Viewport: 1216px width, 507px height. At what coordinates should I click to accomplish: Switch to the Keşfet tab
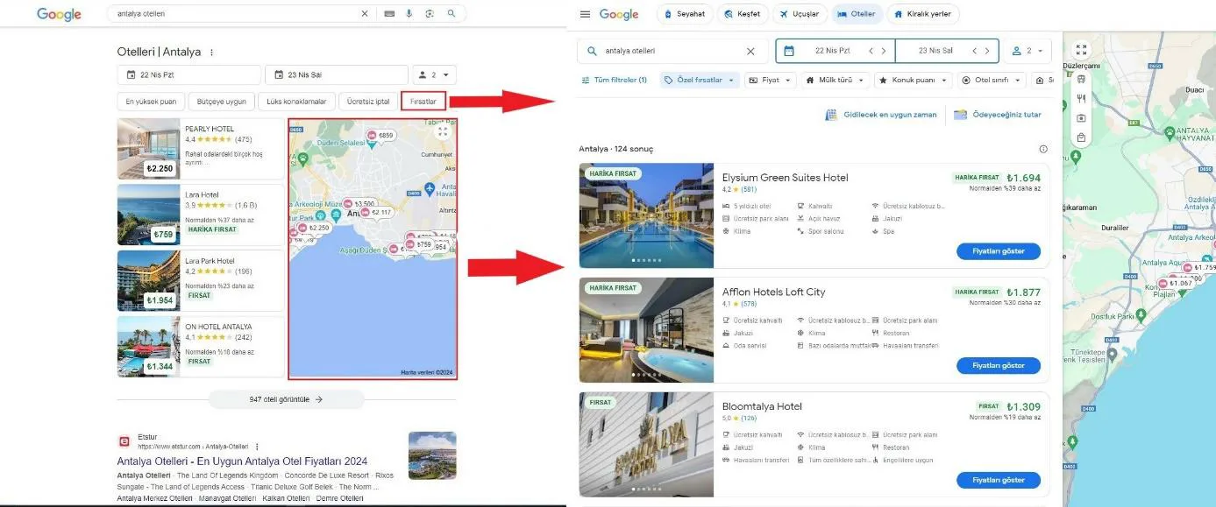click(x=743, y=14)
